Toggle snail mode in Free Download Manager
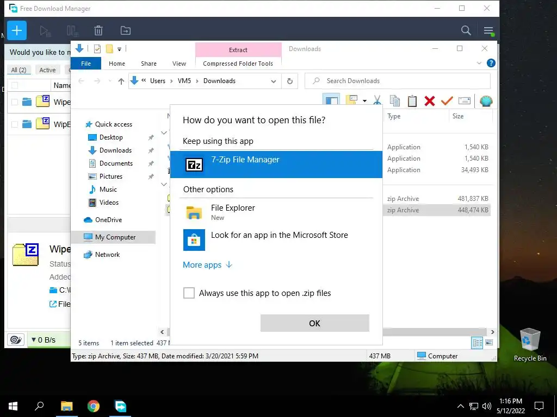The image size is (557, 417). click(16, 340)
